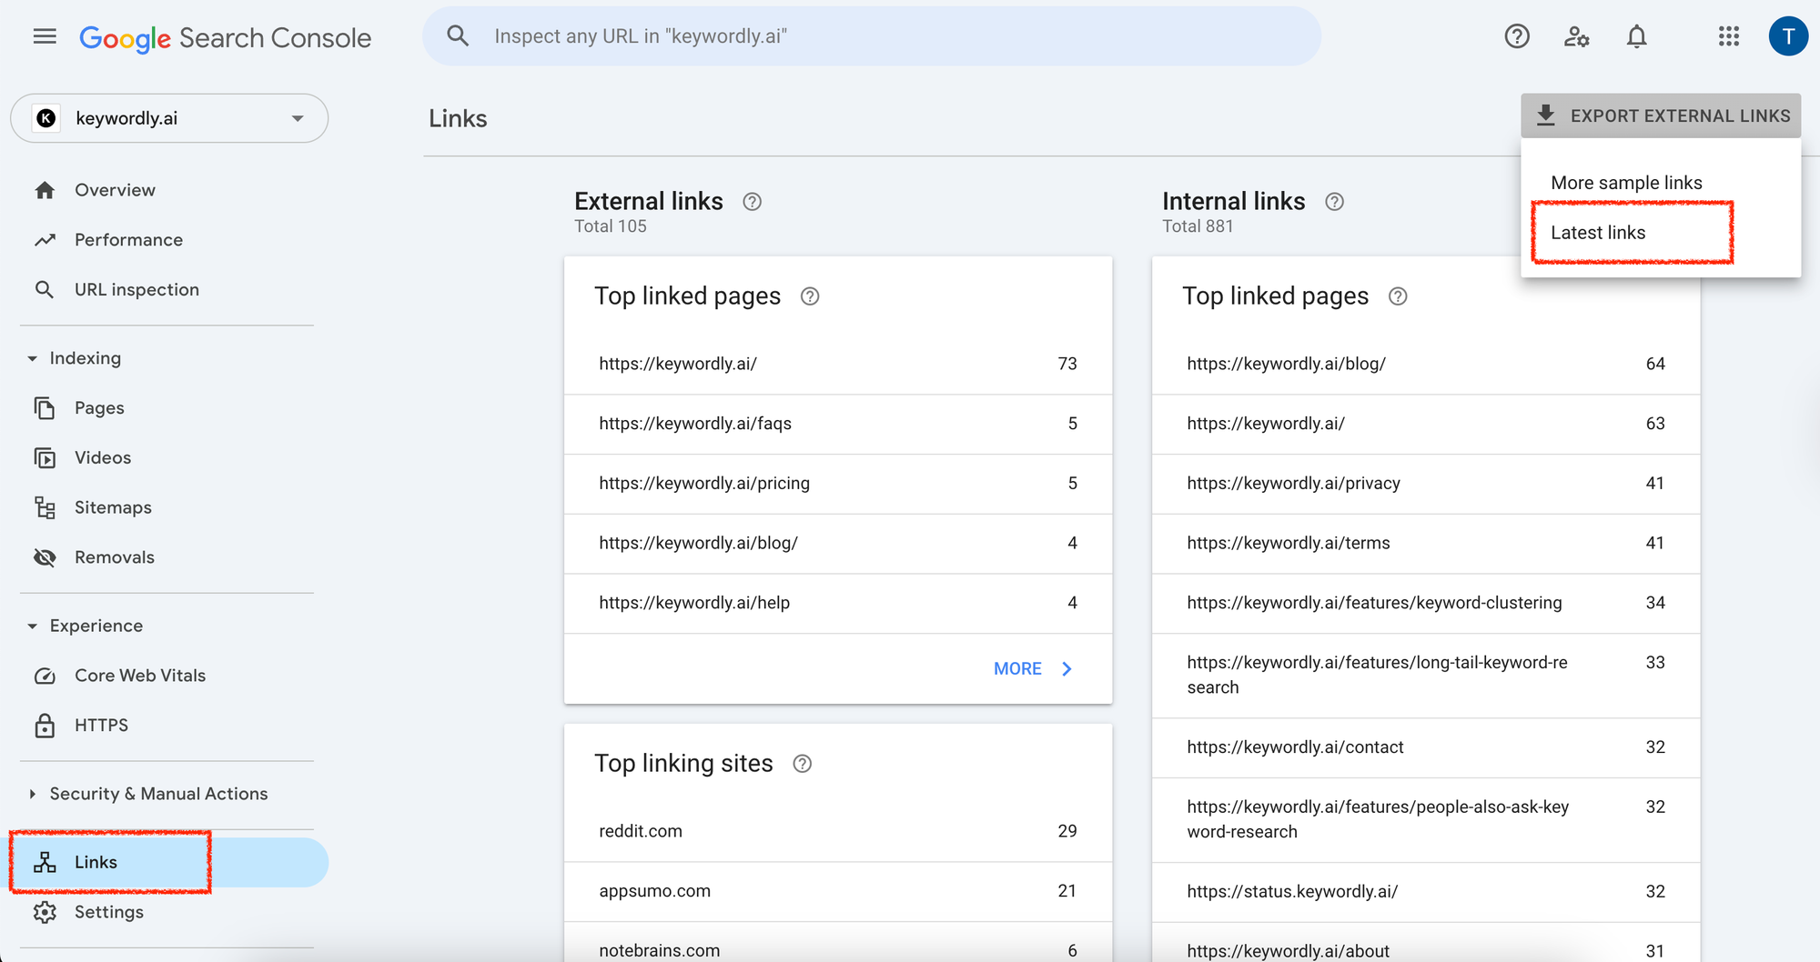Open notebrains.com linking site row
The image size is (1820, 962).
pyautogui.click(x=838, y=943)
